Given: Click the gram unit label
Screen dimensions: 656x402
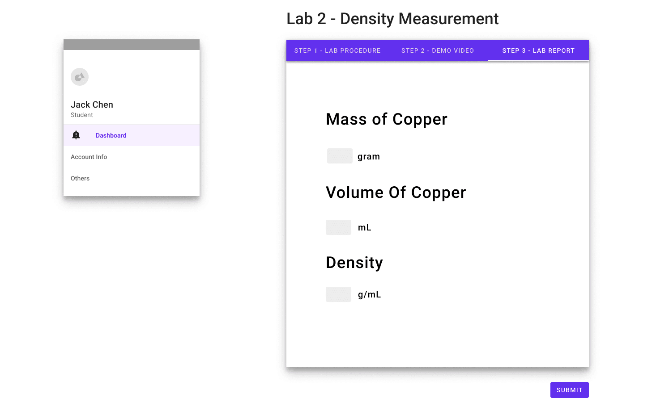Looking at the screenshot, I should click(x=368, y=156).
